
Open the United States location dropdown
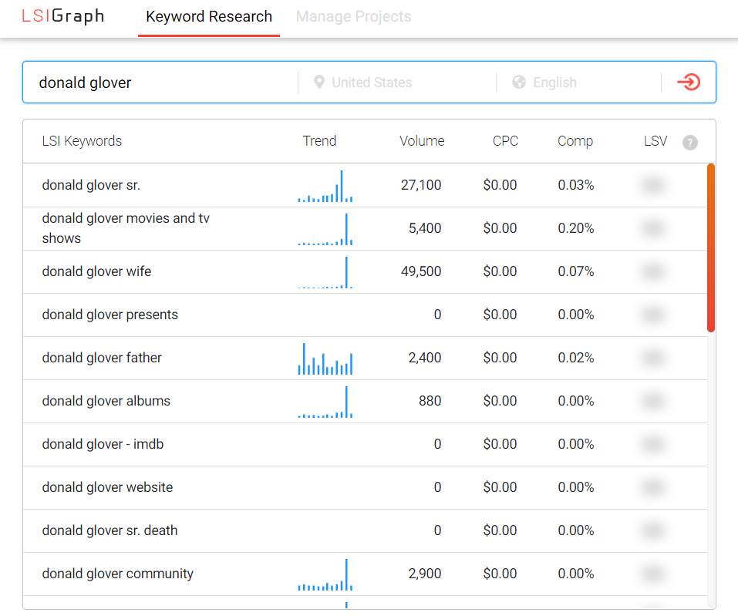point(372,82)
